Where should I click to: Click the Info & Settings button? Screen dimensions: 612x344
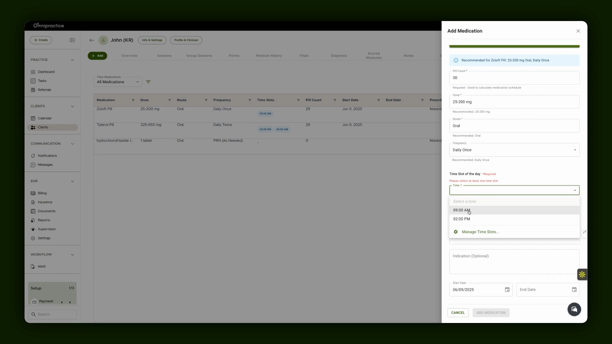152,40
